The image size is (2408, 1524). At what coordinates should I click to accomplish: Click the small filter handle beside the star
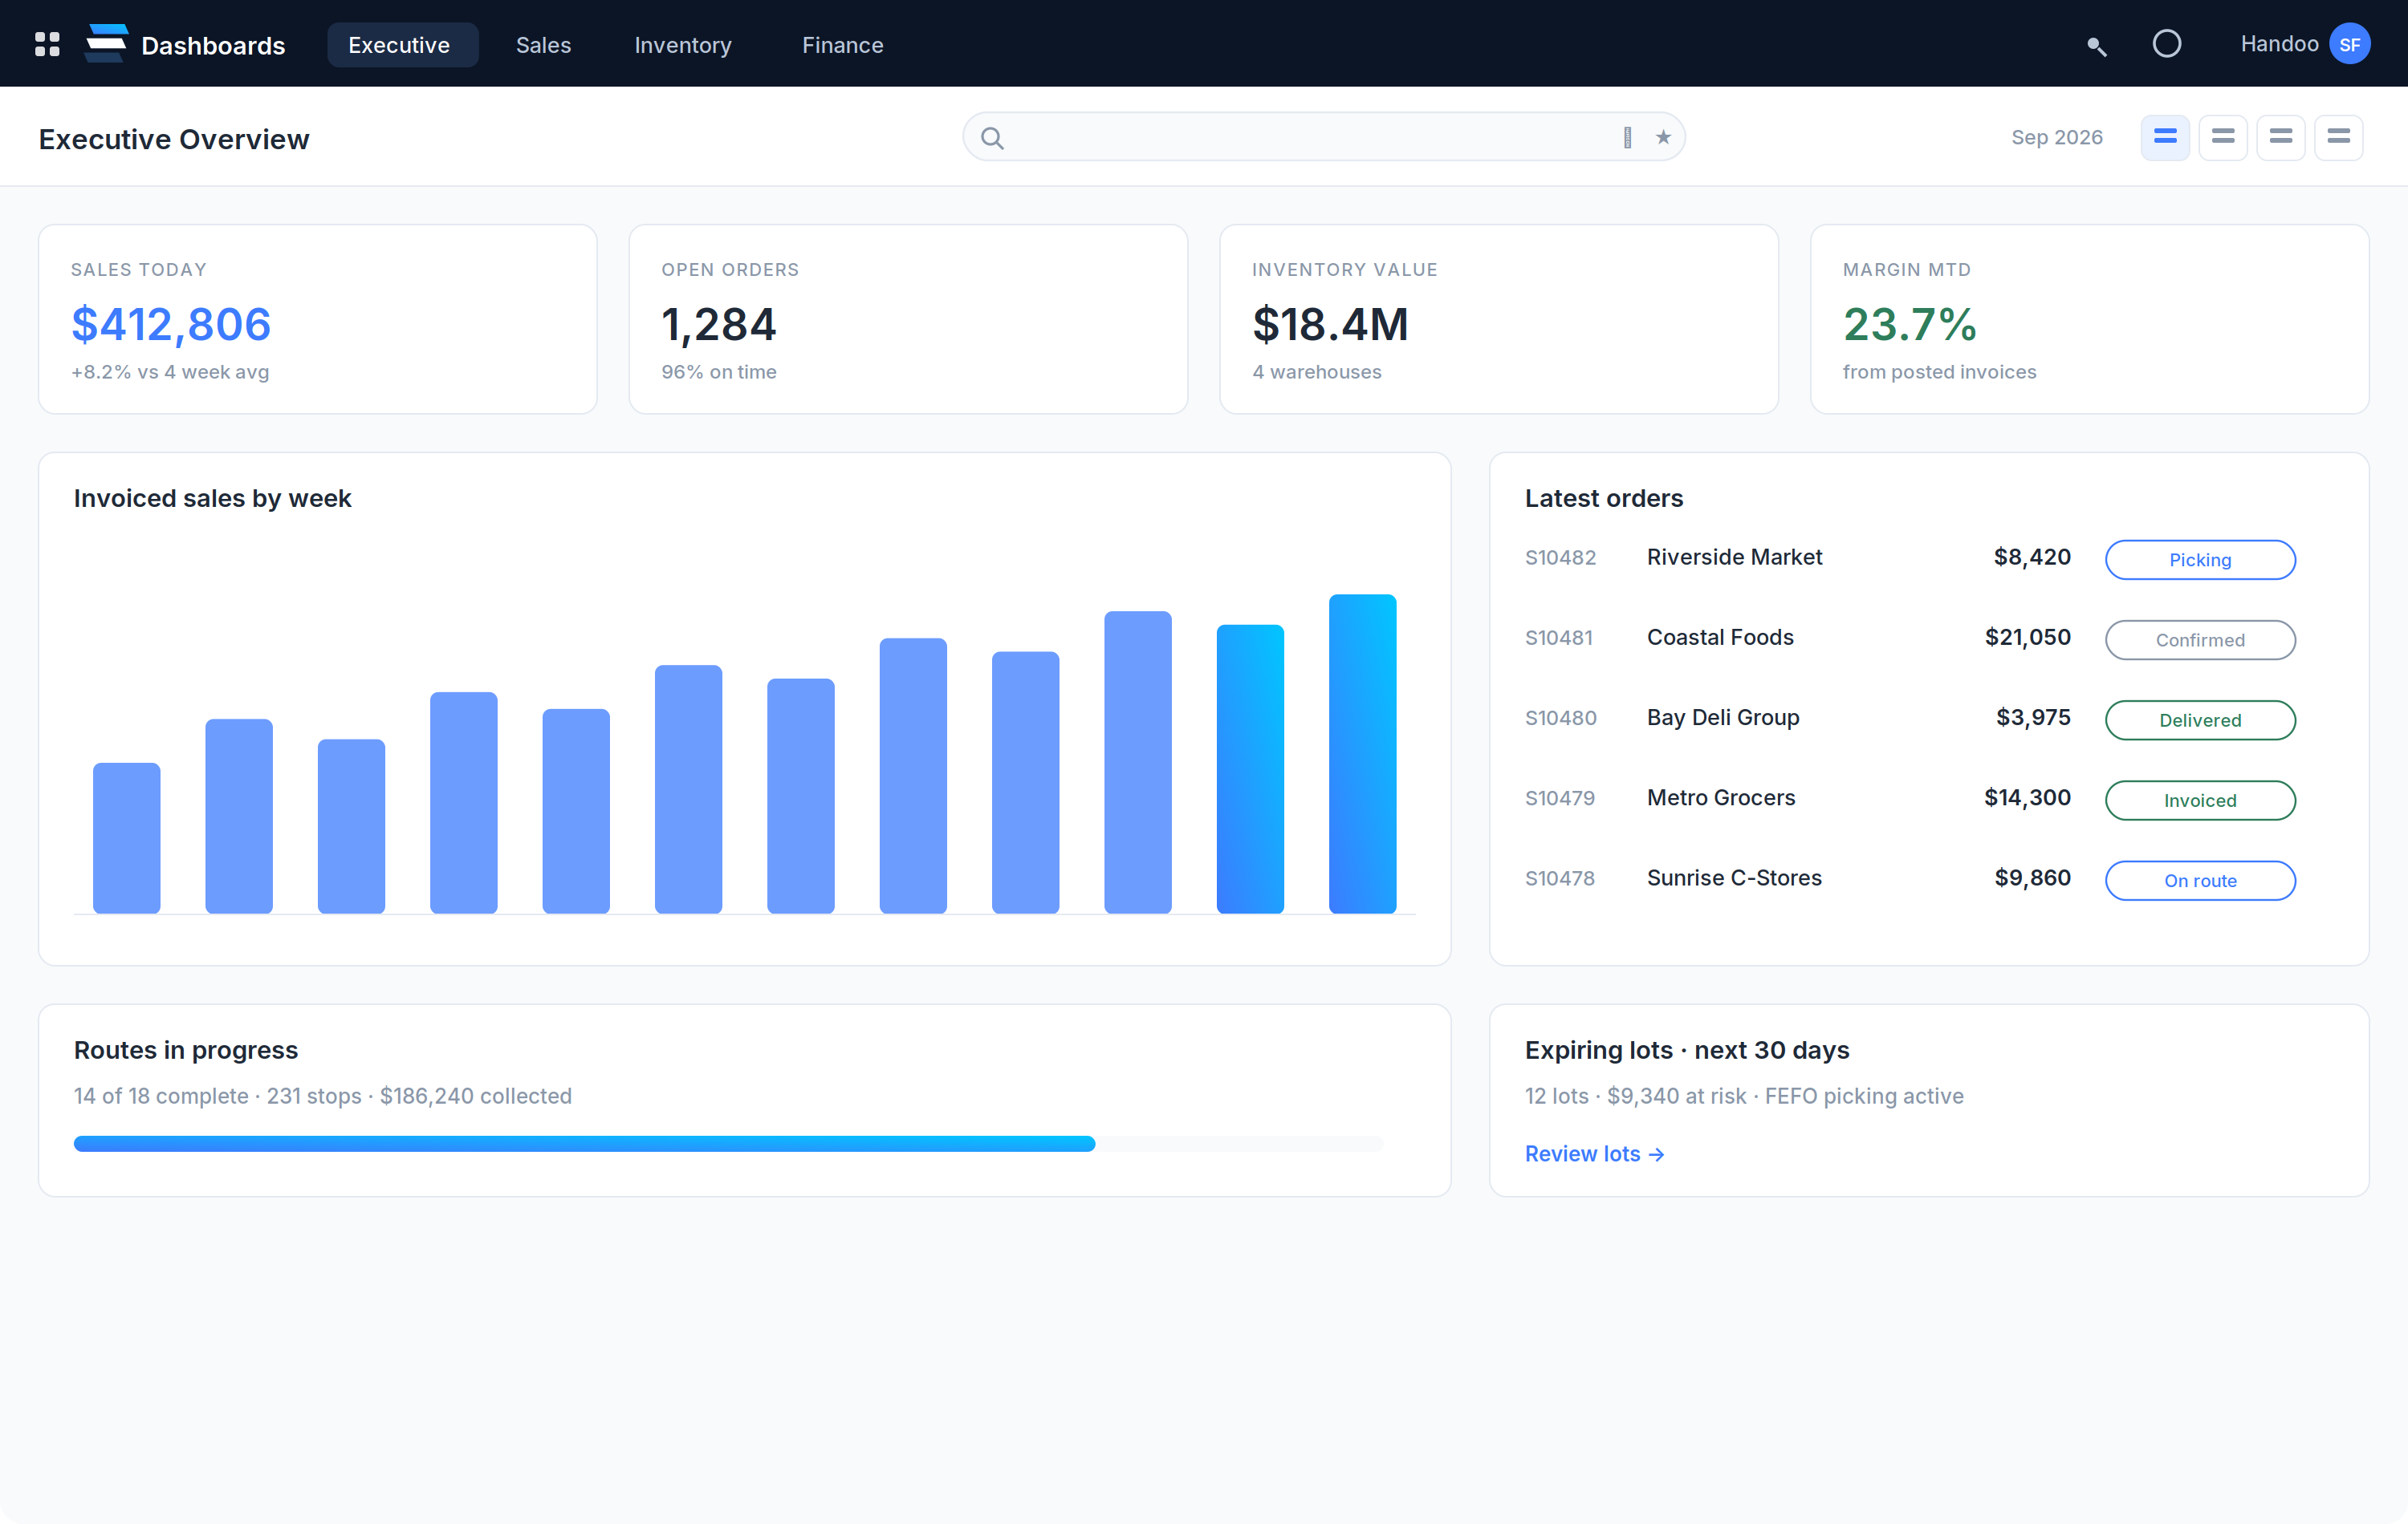tap(1628, 137)
